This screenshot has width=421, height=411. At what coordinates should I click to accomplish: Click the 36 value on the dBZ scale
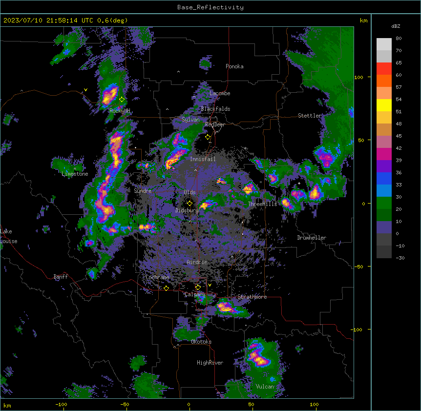point(399,172)
